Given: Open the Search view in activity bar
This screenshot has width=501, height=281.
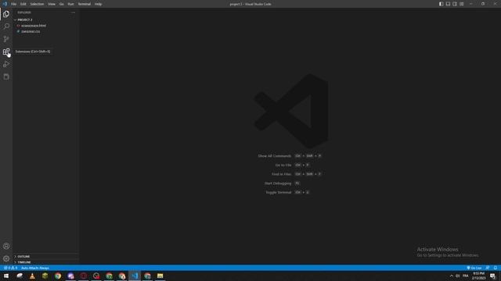Looking at the screenshot, I should click(6, 27).
